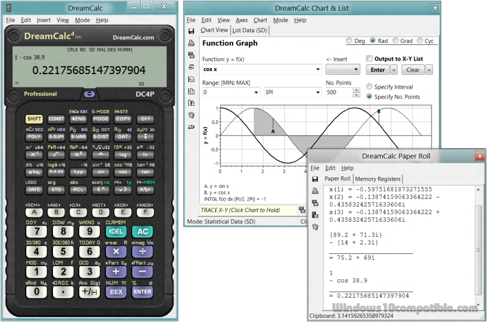Open the Mode menu in DreamCalc calculator window
The height and width of the screenshot is (322, 487).
pyautogui.click(x=82, y=20)
